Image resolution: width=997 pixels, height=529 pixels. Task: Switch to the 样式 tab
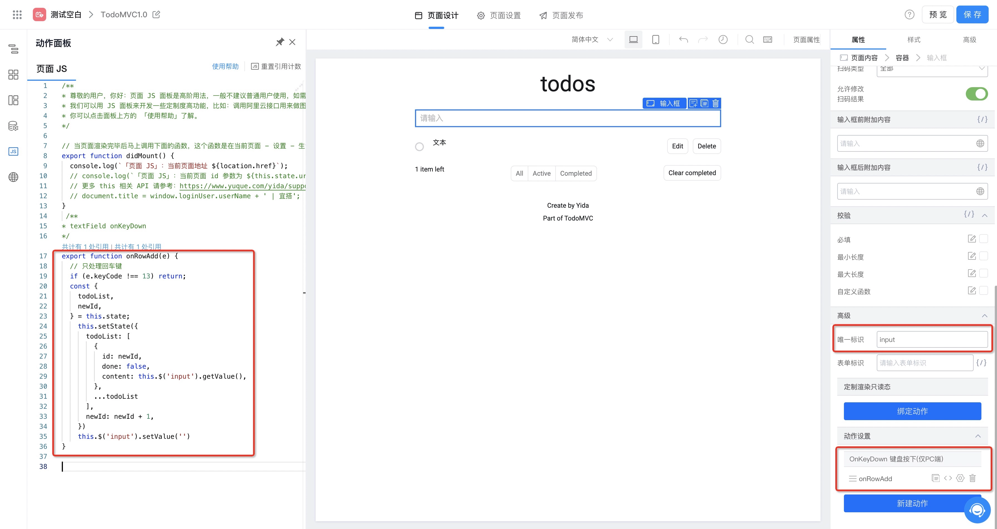(x=913, y=40)
